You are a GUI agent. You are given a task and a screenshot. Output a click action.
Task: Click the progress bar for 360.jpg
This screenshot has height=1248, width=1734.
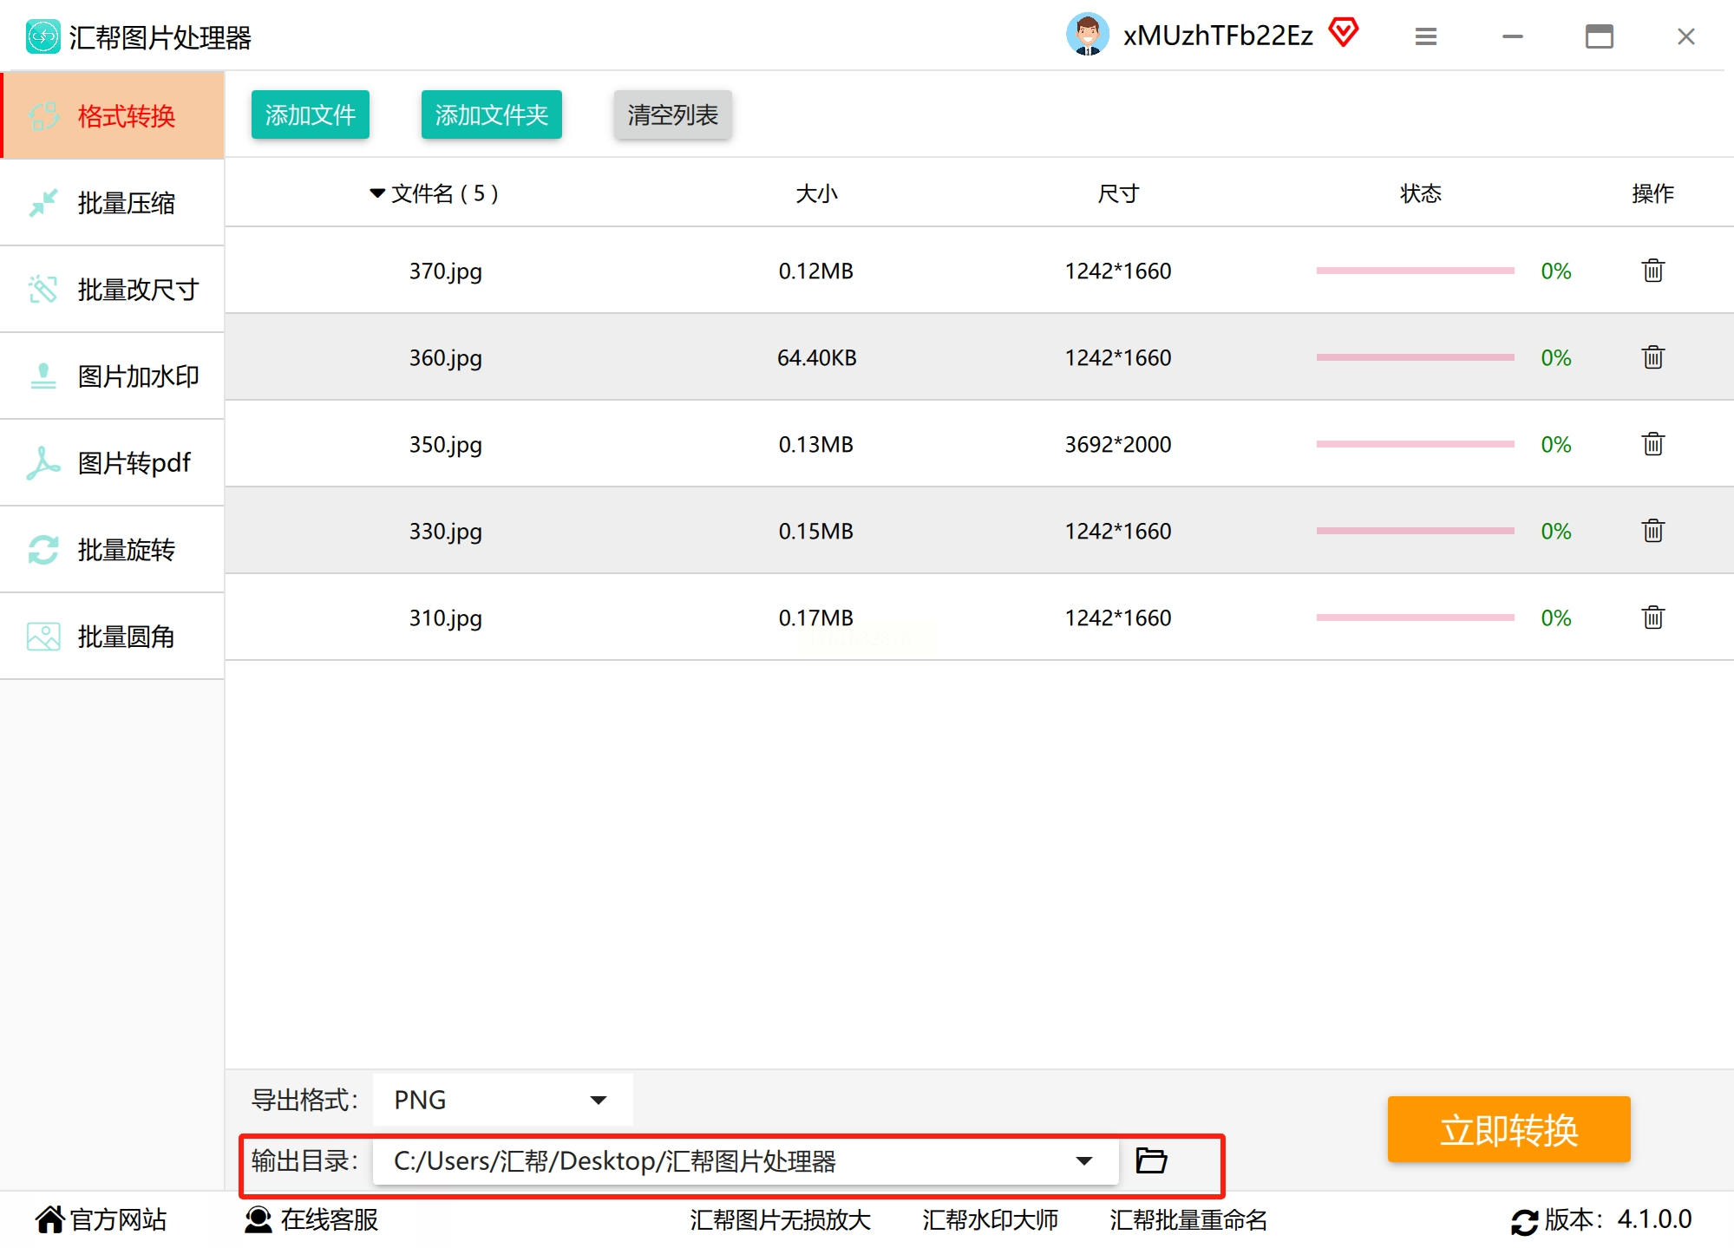coord(1415,357)
